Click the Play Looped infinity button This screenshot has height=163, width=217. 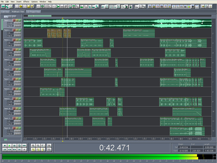click(x=24, y=146)
